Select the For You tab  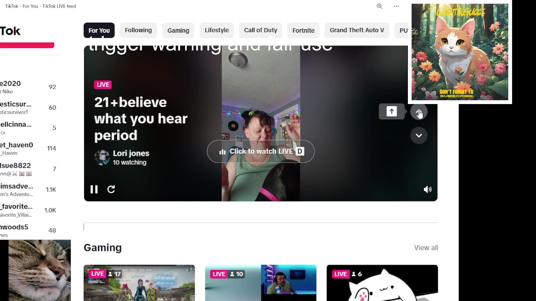pos(99,31)
